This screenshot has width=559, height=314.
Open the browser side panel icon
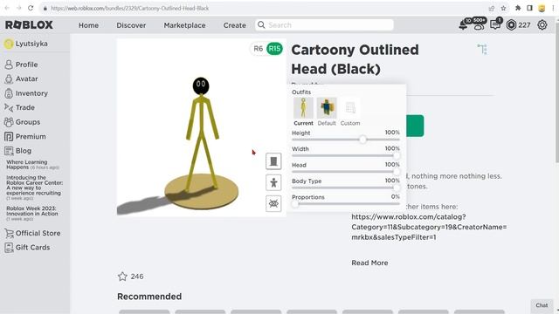[529, 8]
